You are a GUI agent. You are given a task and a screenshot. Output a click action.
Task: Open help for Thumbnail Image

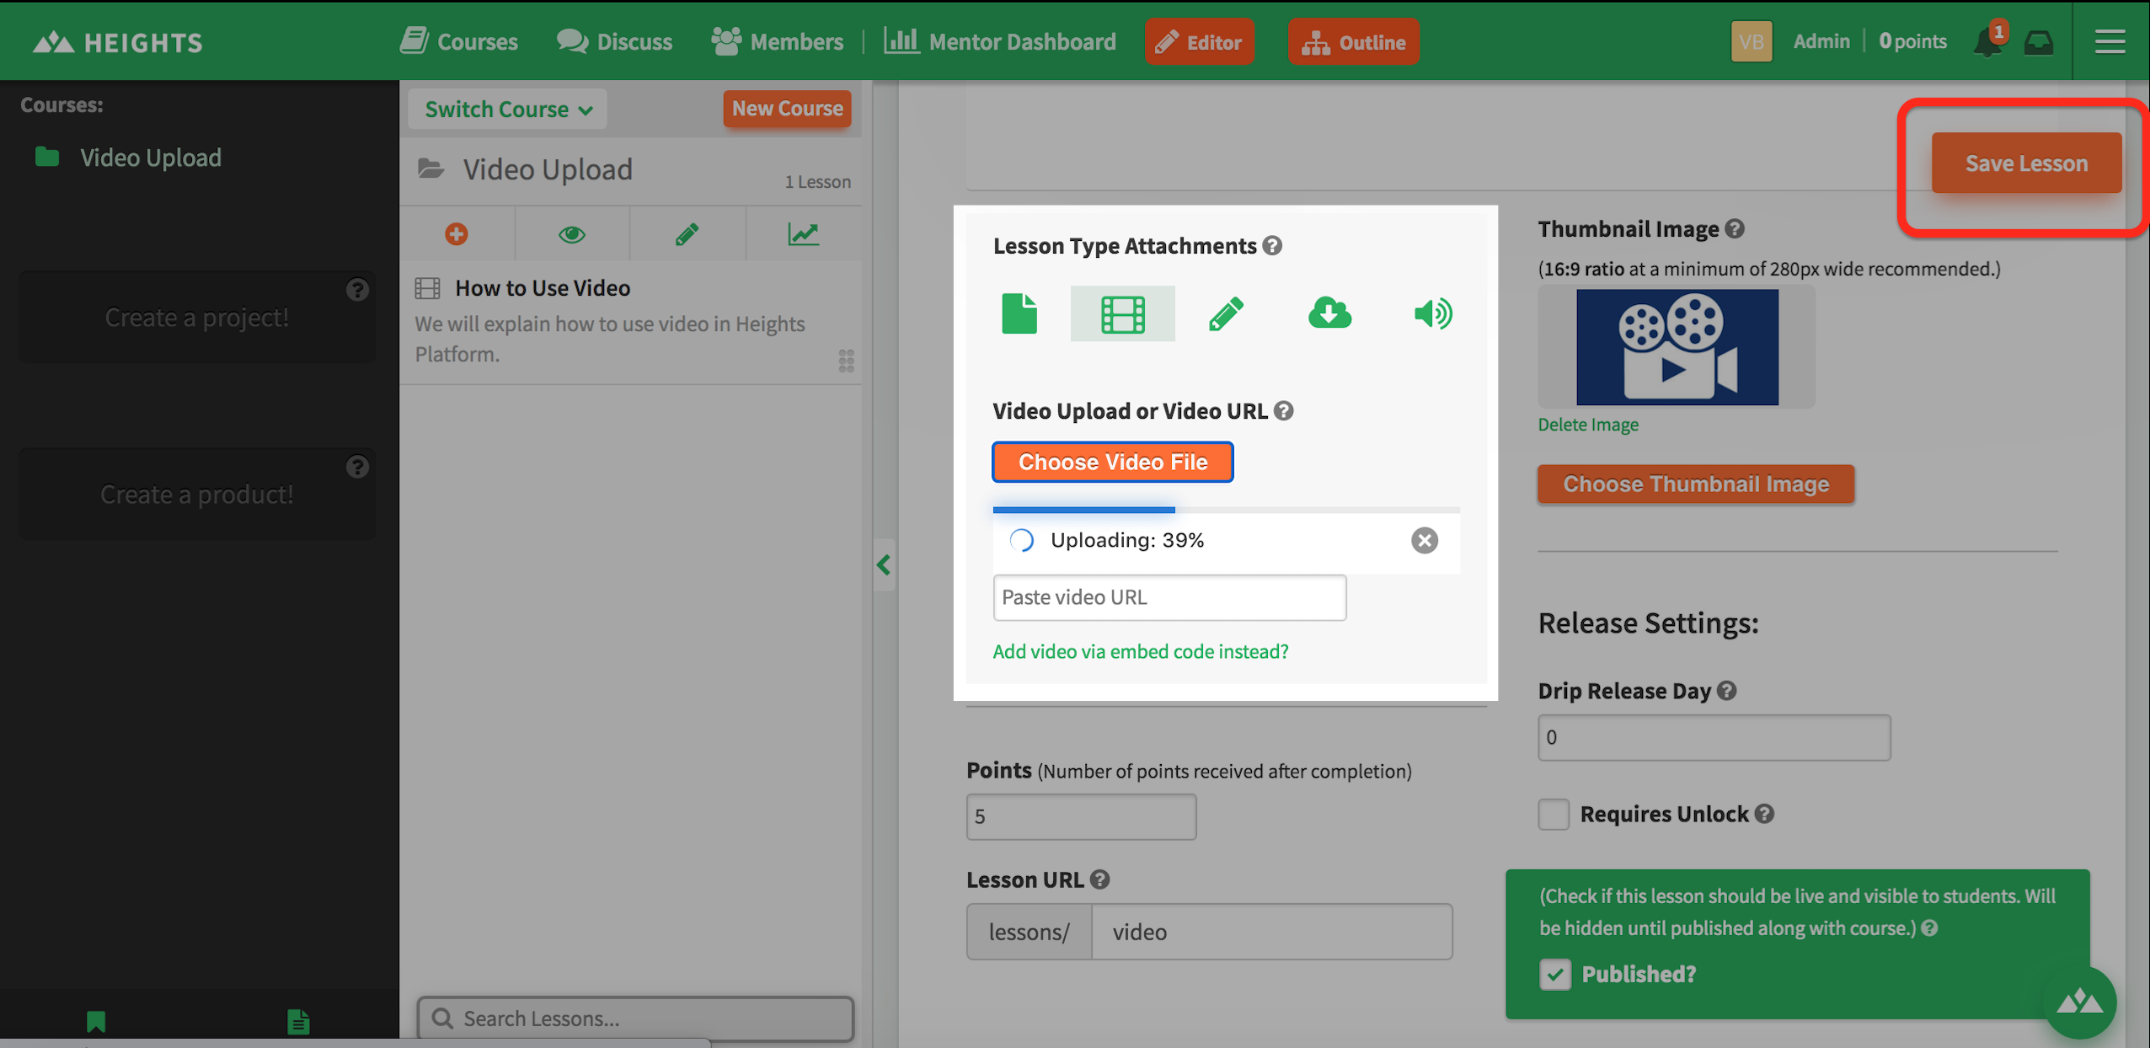click(x=1735, y=228)
